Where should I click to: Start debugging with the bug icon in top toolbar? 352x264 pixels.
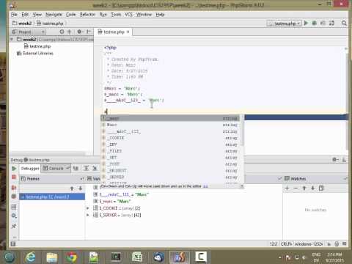[315, 23]
